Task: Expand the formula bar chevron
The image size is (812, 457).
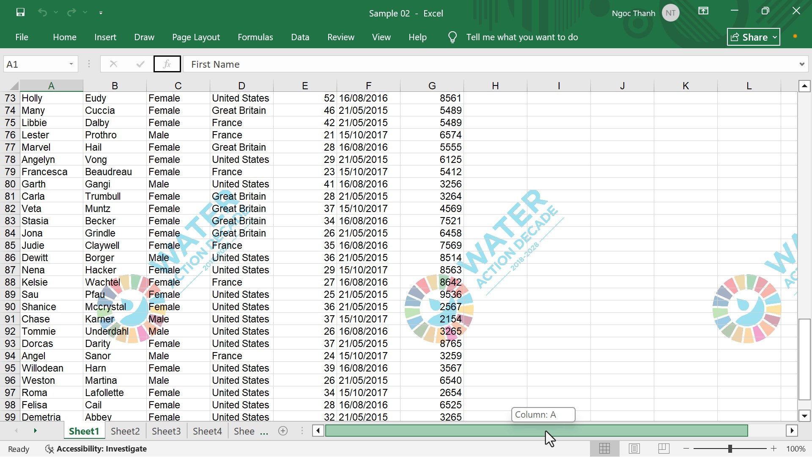Action: [801, 64]
